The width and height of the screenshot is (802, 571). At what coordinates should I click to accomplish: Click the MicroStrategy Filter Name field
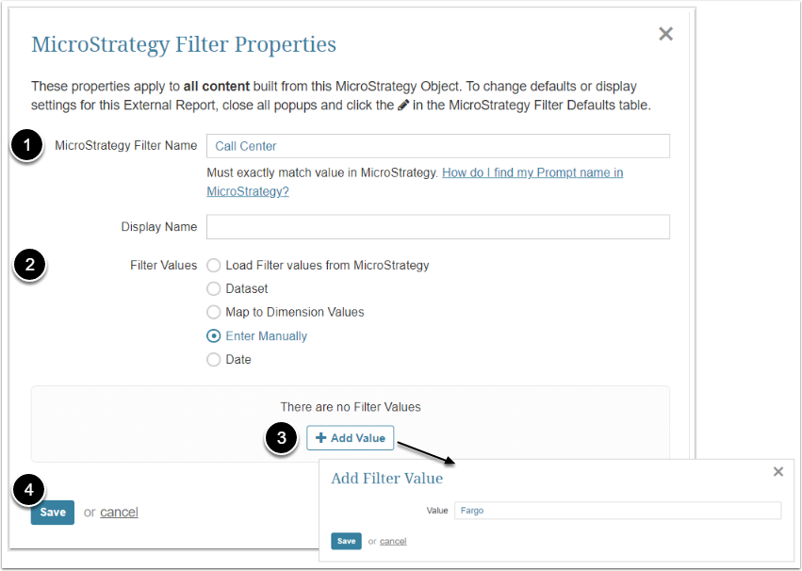click(437, 146)
